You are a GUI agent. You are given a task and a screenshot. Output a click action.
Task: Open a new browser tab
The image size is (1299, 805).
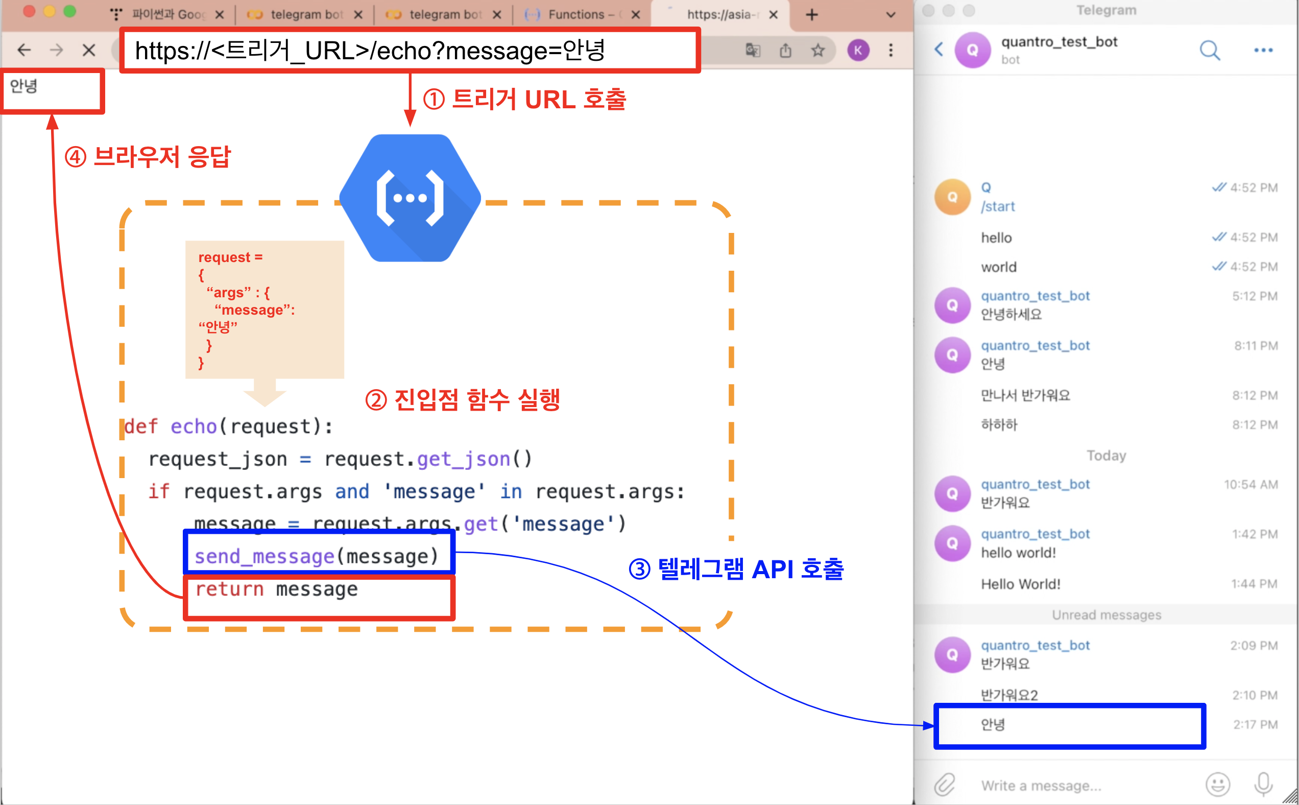click(811, 15)
